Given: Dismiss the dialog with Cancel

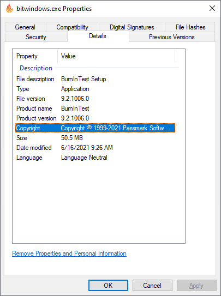Looking at the screenshot, I should (x=152, y=285).
